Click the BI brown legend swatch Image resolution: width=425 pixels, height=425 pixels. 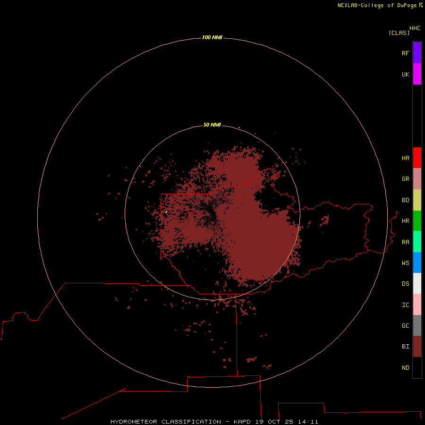pos(417,347)
